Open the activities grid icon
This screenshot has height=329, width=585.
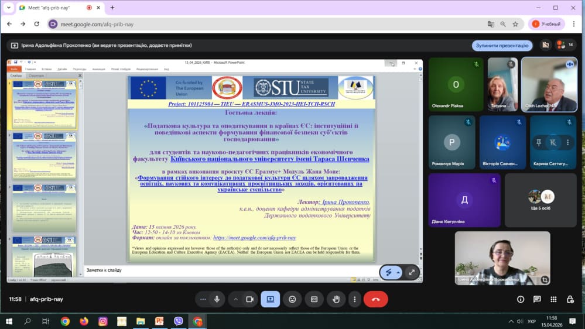[x=553, y=299]
